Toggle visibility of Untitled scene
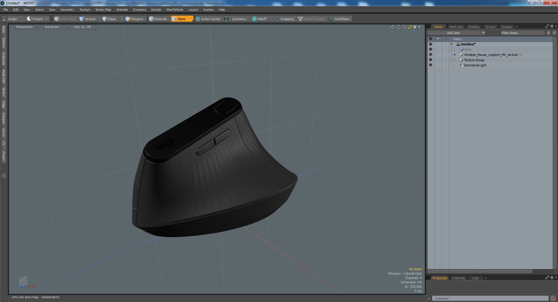 click(430, 44)
